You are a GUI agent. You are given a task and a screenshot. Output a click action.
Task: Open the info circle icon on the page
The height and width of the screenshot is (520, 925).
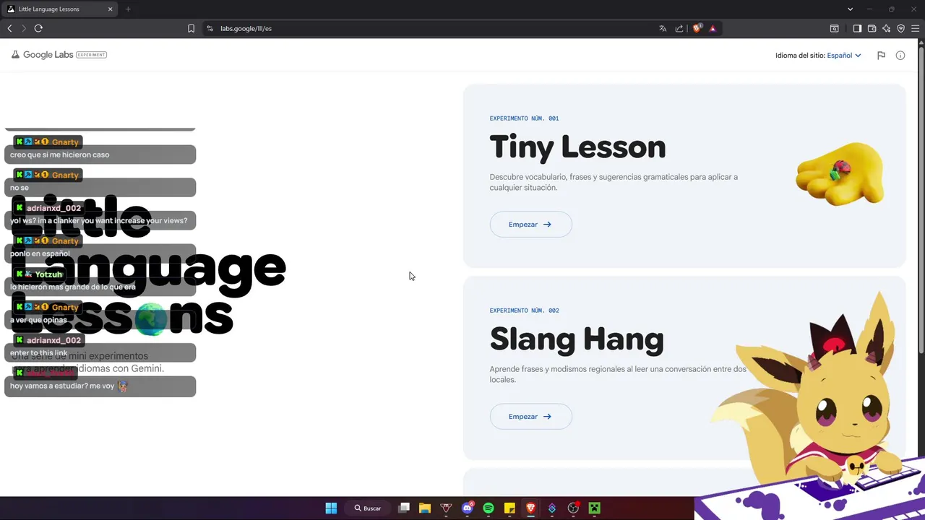(x=900, y=55)
